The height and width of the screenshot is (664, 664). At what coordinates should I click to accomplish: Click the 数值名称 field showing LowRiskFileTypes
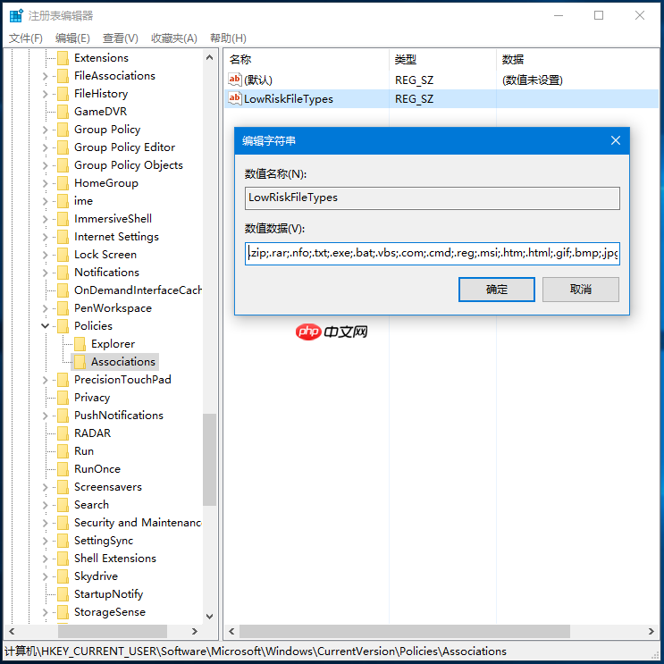[432, 198]
